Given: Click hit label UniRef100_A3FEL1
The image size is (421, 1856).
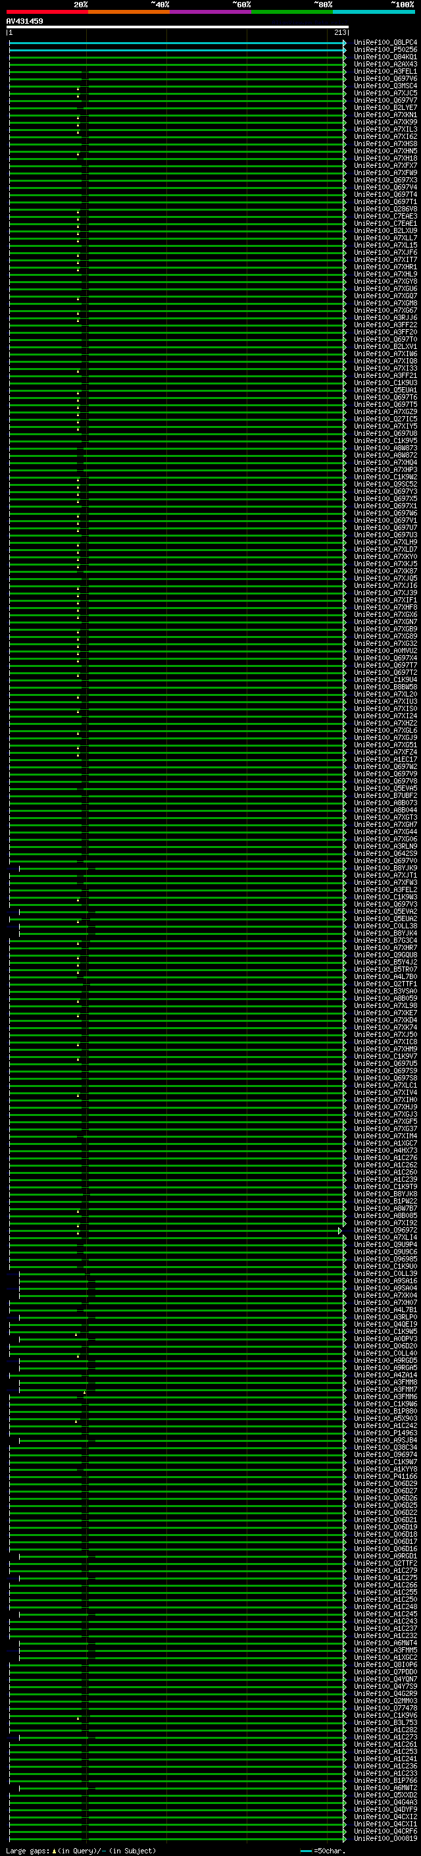Looking at the screenshot, I should point(375,72).
